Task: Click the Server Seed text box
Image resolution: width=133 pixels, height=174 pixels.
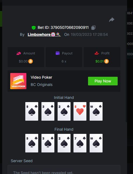Action: (64, 170)
